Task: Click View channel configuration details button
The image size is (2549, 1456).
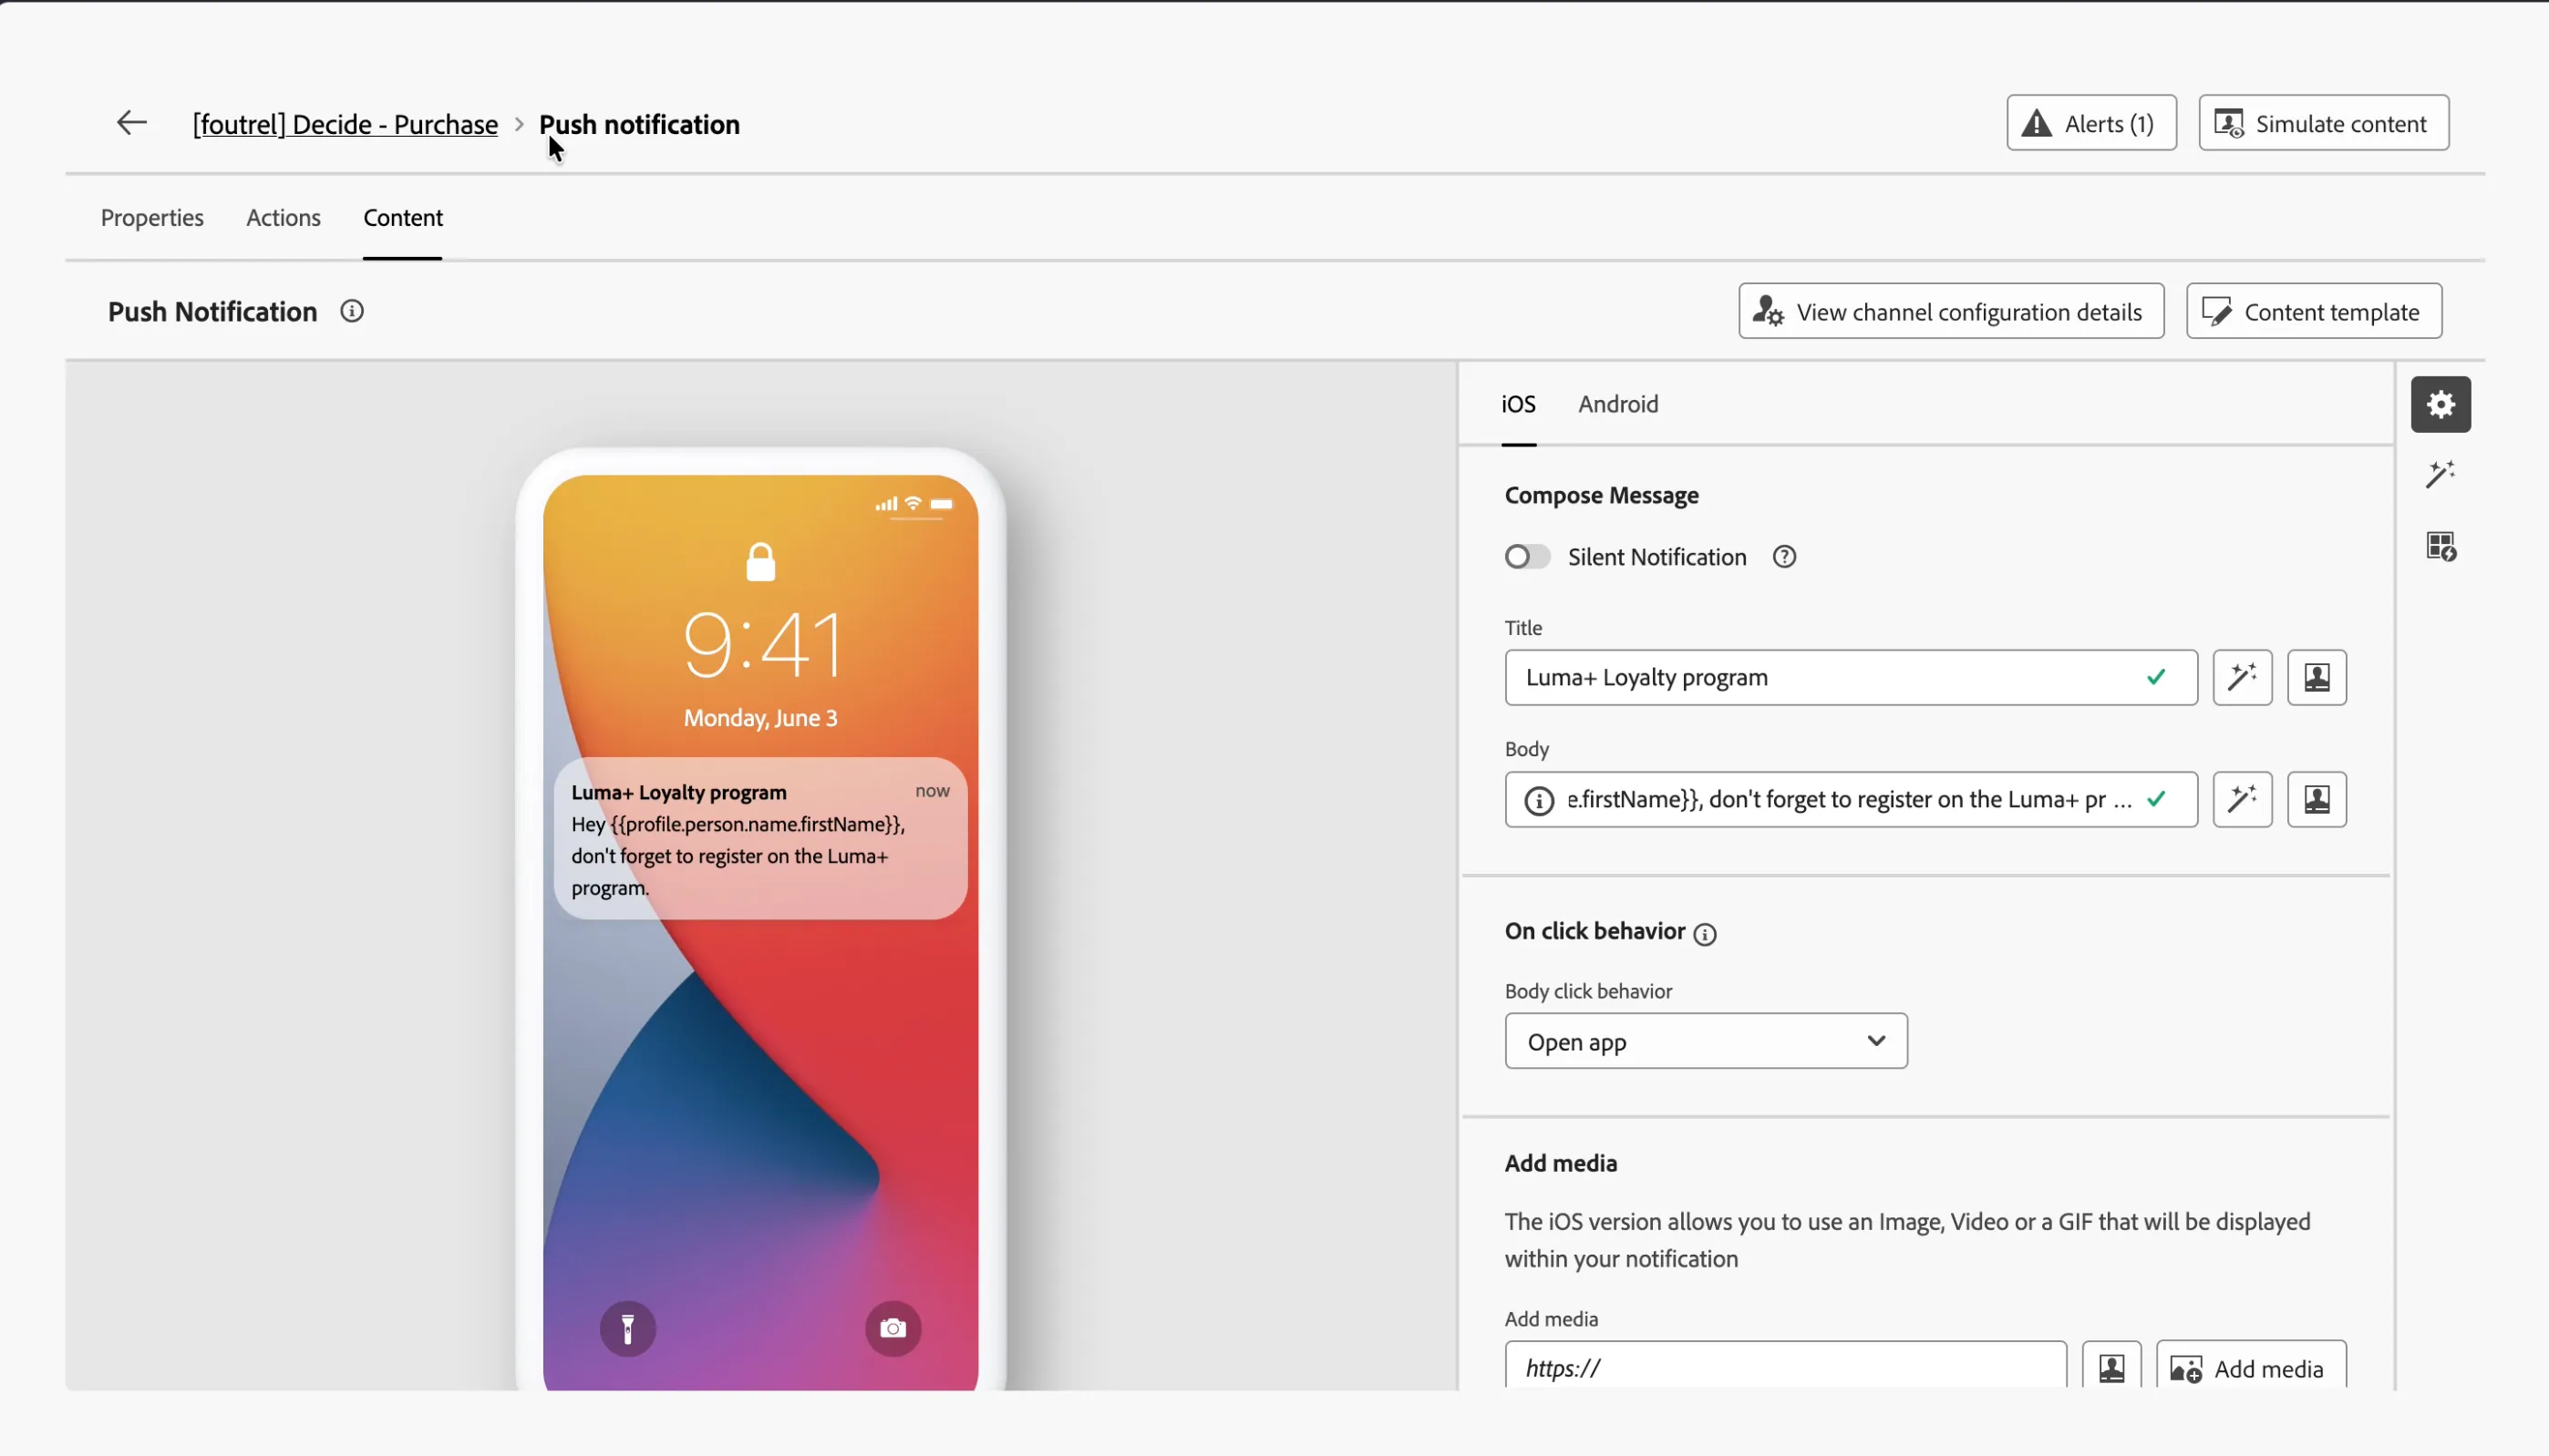Action: (1951, 311)
